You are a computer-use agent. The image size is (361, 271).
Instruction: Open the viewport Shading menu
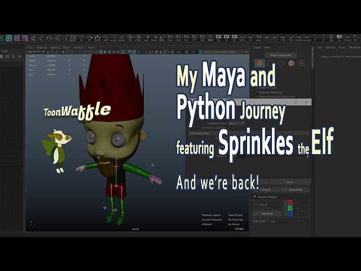[41, 47]
